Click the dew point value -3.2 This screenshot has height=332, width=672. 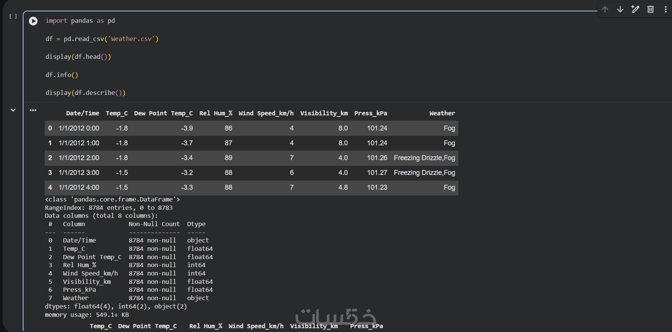[x=187, y=173]
